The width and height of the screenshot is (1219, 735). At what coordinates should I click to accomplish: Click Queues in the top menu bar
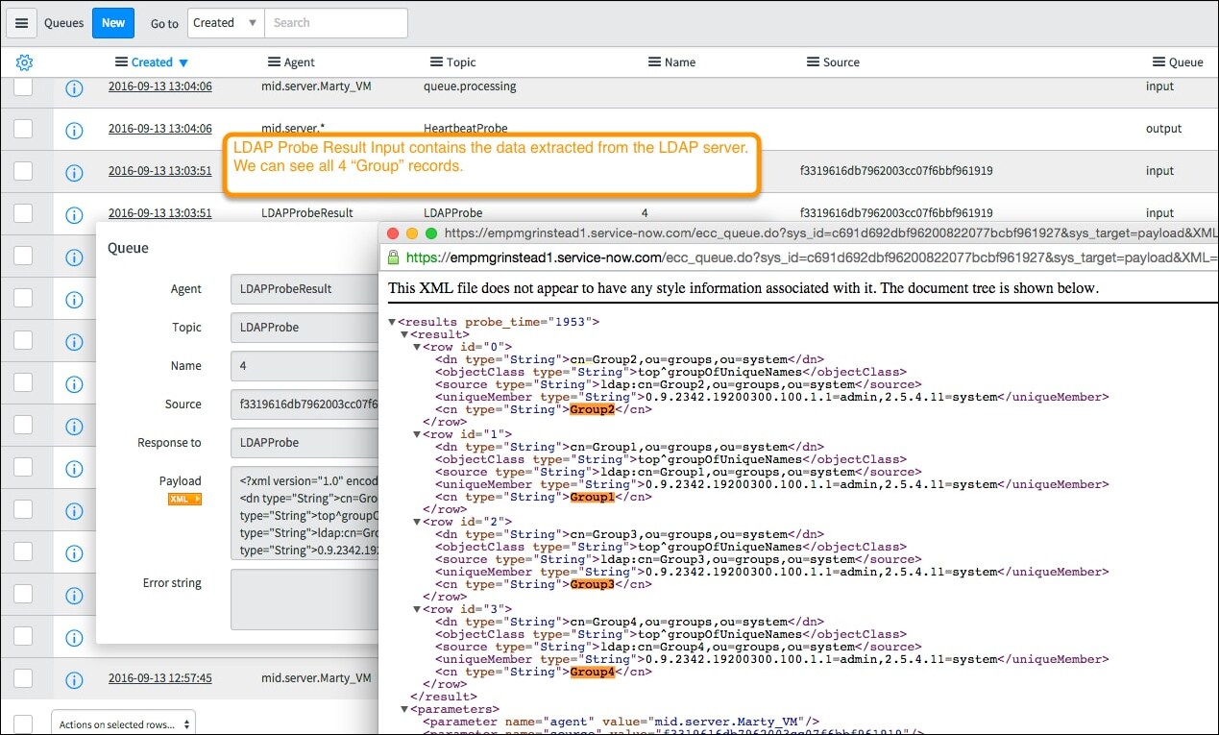coord(63,22)
